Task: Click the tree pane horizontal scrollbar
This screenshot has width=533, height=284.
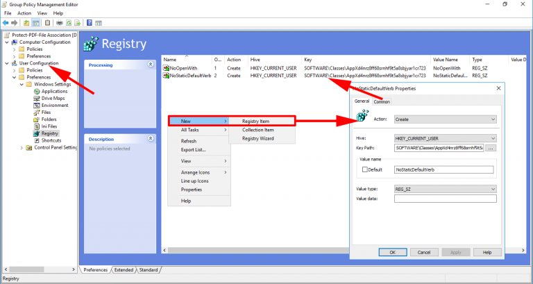Action: tap(40, 269)
